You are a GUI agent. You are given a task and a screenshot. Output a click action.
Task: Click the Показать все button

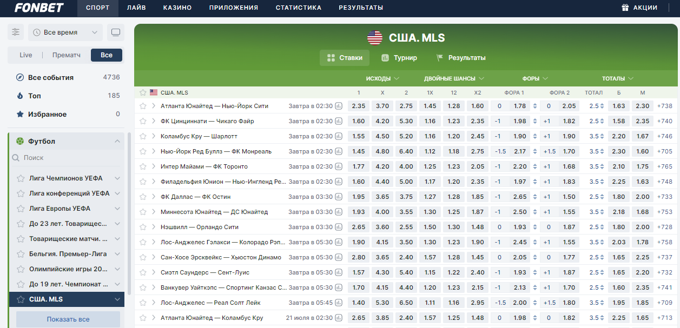(68, 319)
